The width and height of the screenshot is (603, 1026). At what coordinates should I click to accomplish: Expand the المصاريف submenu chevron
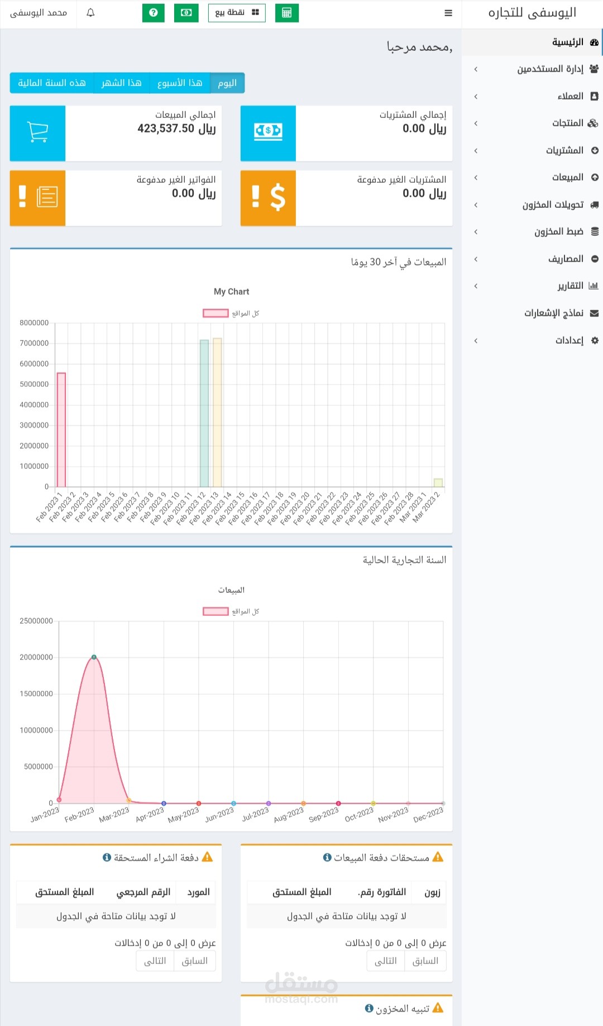click(476, 259)
